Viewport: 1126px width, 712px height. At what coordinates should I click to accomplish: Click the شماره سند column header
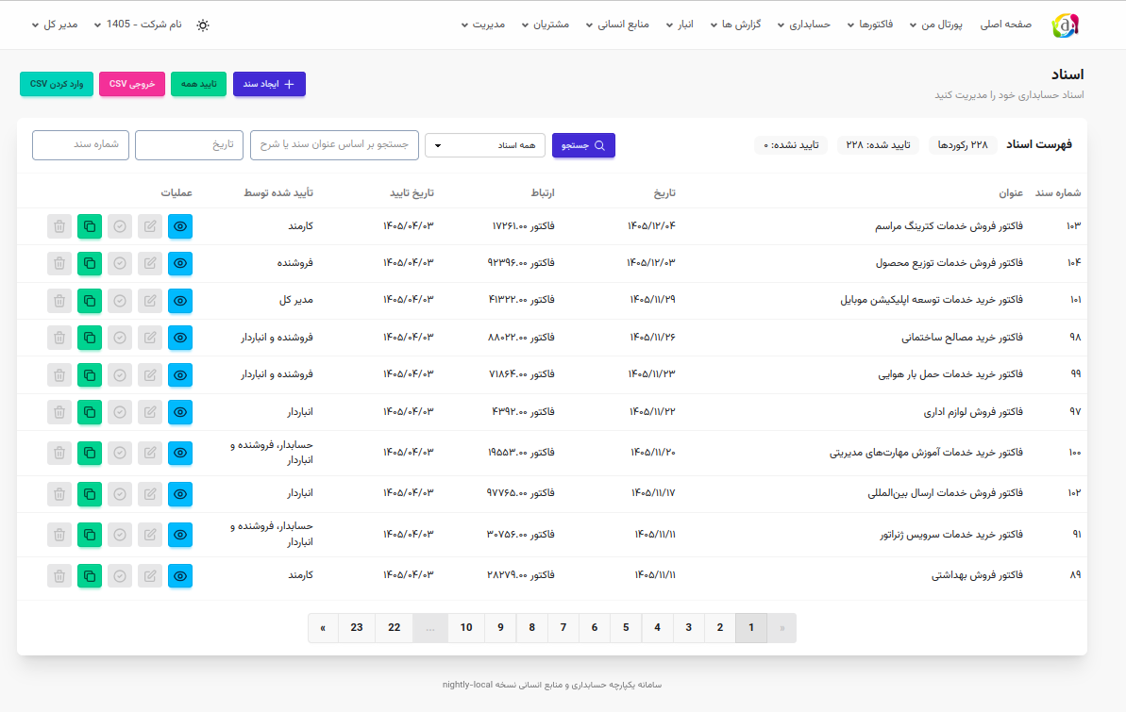[1058, 193]
